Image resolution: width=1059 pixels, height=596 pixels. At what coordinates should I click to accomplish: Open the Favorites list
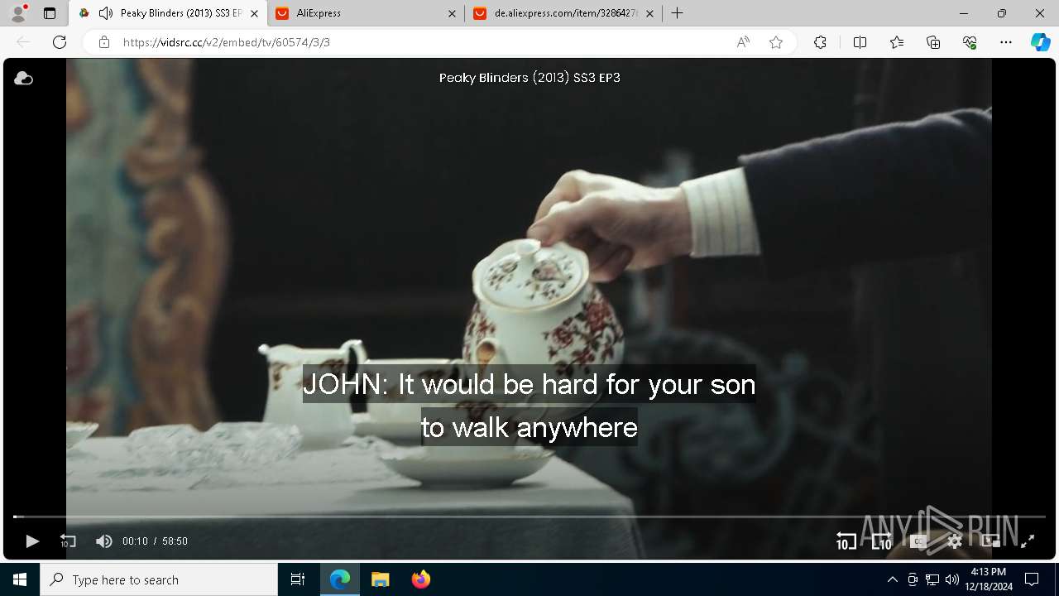(897, 42)
